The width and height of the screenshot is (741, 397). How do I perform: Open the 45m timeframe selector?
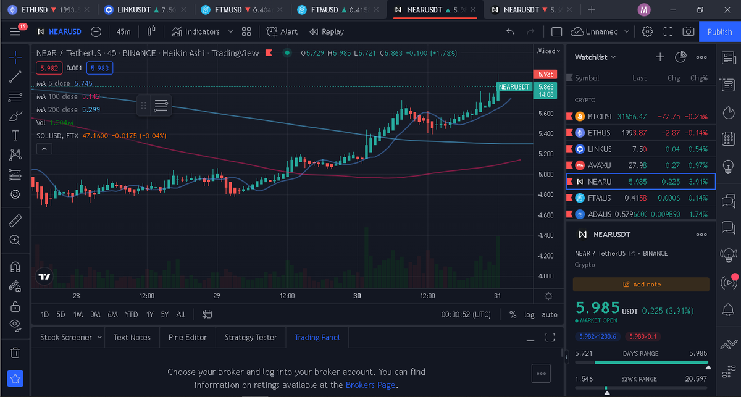coord(124,31)
